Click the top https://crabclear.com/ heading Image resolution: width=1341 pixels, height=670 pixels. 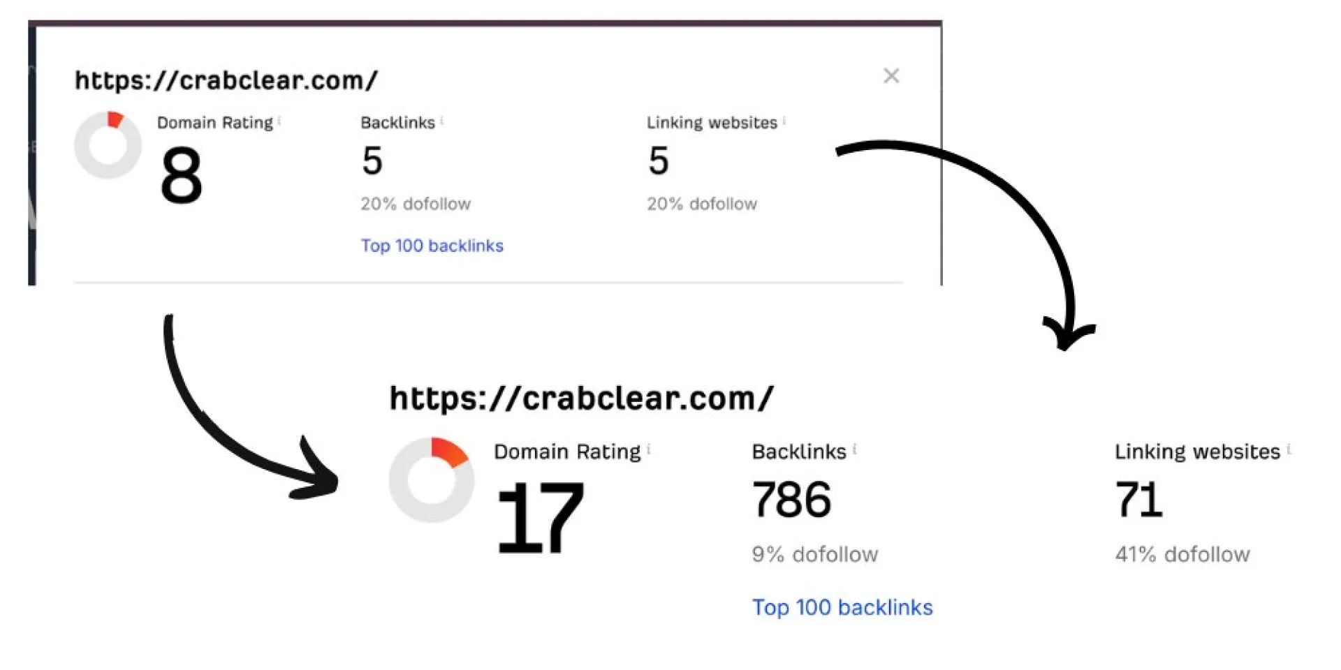[226, 80]
